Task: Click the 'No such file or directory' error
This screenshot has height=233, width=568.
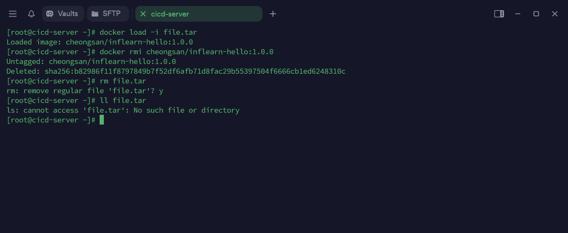Action: point(187,110)
